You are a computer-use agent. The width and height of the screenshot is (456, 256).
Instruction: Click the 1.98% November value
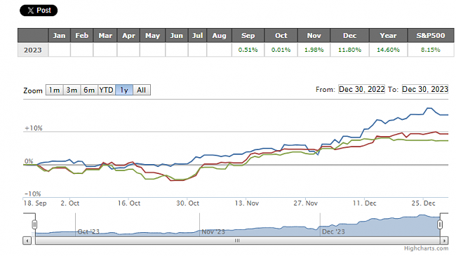click(x=314, y=50)
